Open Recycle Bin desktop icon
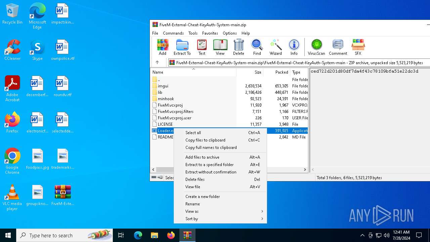Viewport: 430px width, 242px height. 12,14
